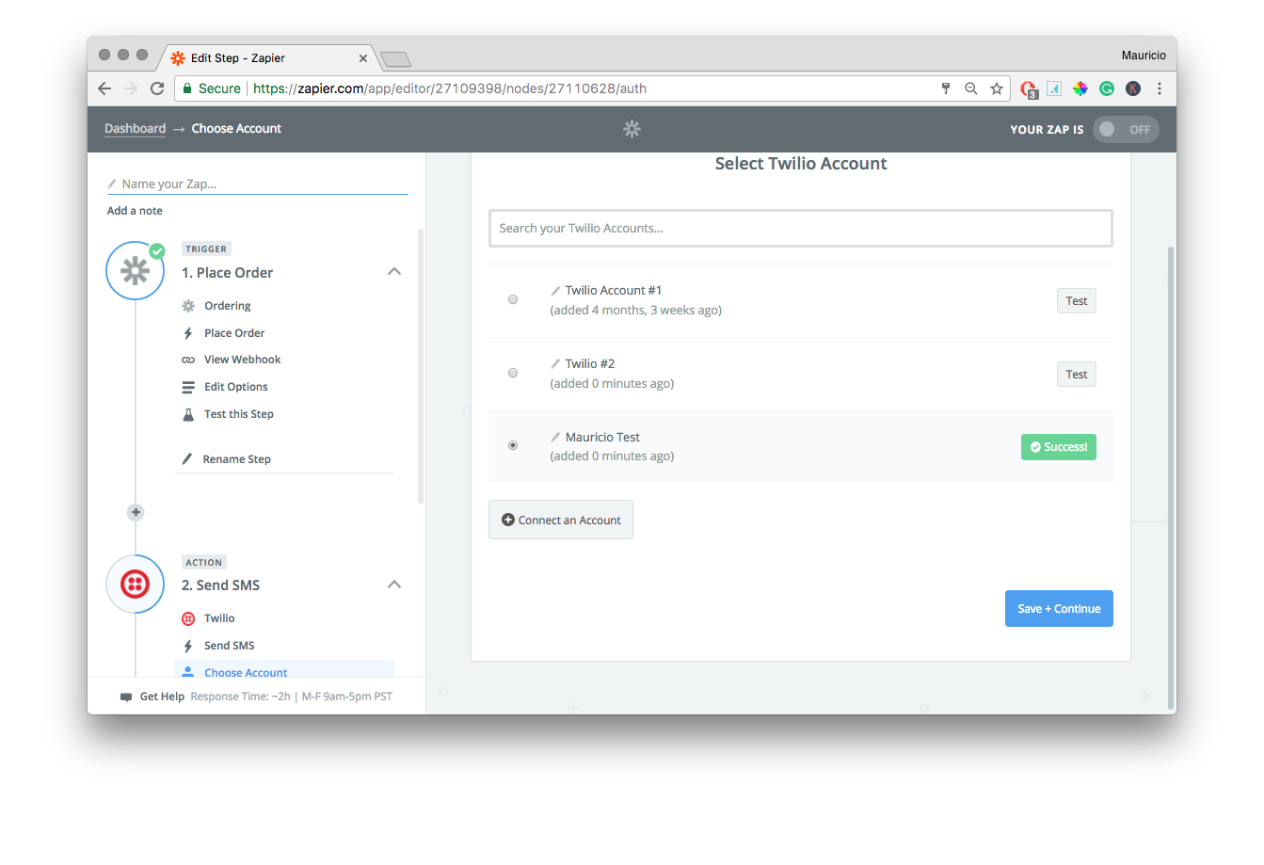Open Send SMS sub-item
1264x865 pixels.
[229, 646]
